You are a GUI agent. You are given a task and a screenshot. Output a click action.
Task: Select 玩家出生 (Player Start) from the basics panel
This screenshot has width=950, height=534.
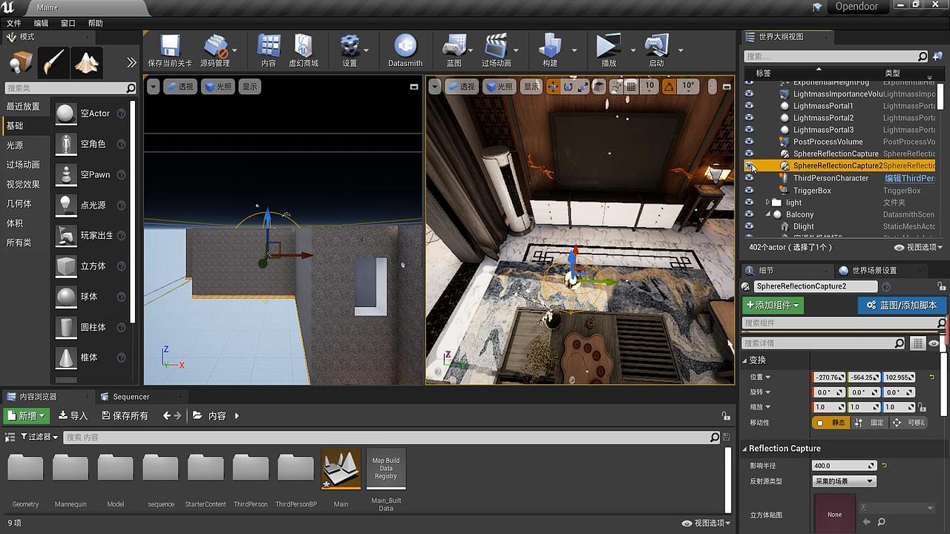coord(97,235)
